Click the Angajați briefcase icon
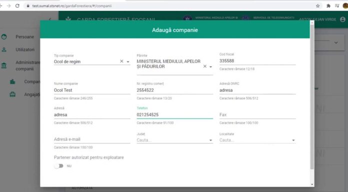The image size is (348, 192). 12,95
